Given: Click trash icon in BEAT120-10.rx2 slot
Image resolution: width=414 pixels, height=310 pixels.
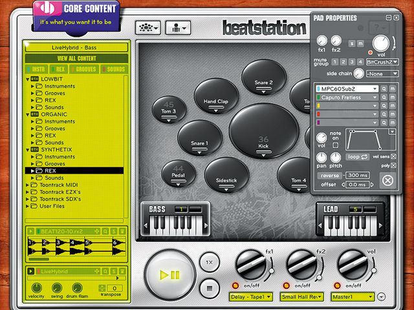Looking at the screenshot, I should click(x=122, y=231).
